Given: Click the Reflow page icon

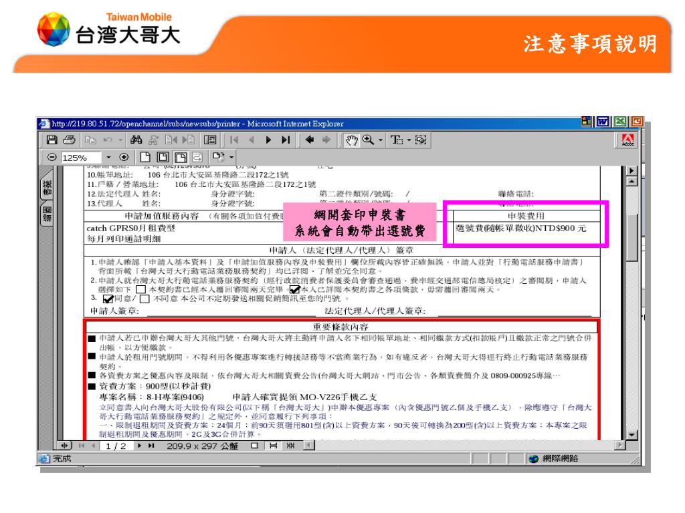Looking at the screenshot, I should [197, 157].
